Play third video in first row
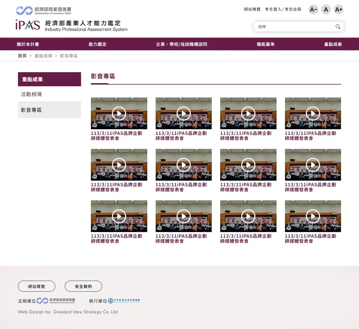359x329 pixels. tap(248, 114)
